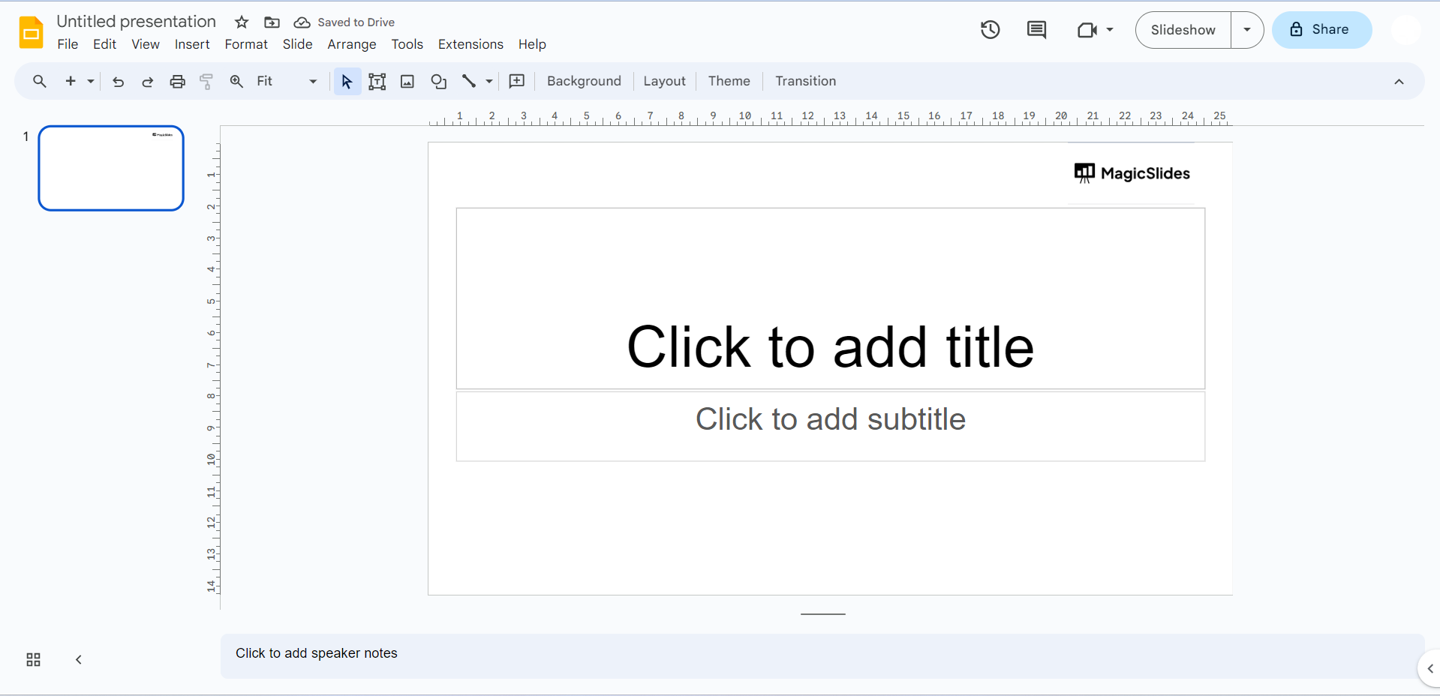The width and height of the screenshot is (1440, 696).
Task: Switch to grid view
Action: pyautogui.click(x=33, y=659)
